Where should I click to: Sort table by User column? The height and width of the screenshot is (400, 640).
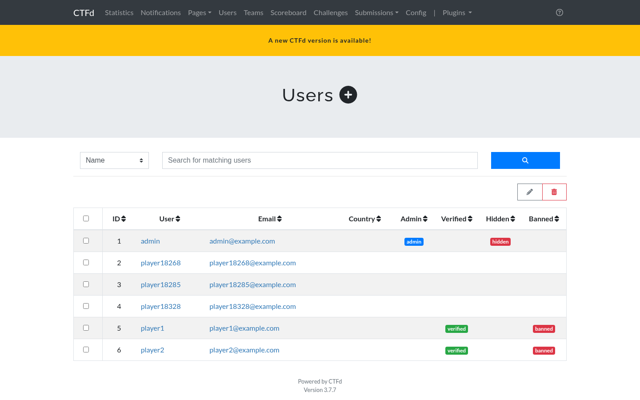point(170,219)
